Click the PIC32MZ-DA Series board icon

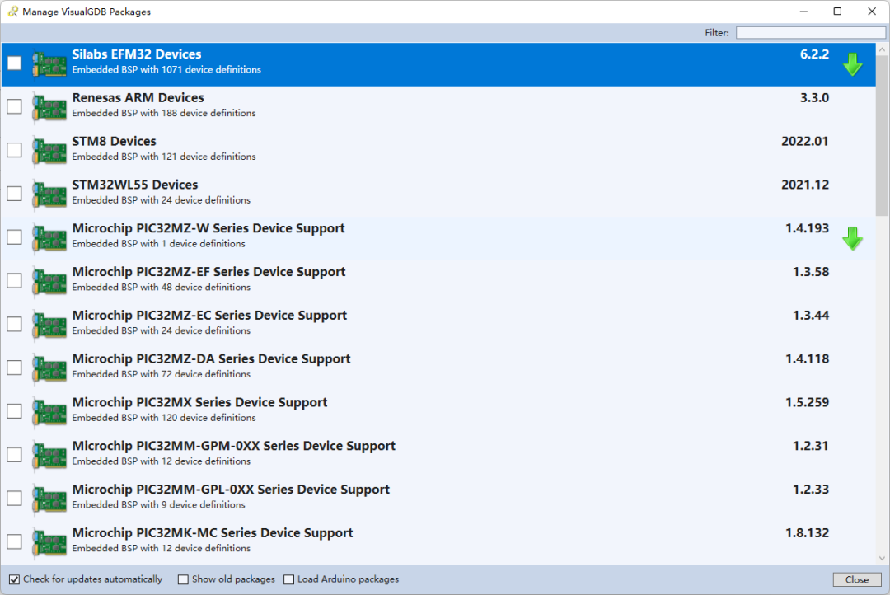[49, 368]
